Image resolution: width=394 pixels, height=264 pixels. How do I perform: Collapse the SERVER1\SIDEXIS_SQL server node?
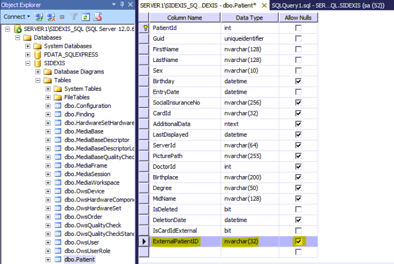pos(7,29)
